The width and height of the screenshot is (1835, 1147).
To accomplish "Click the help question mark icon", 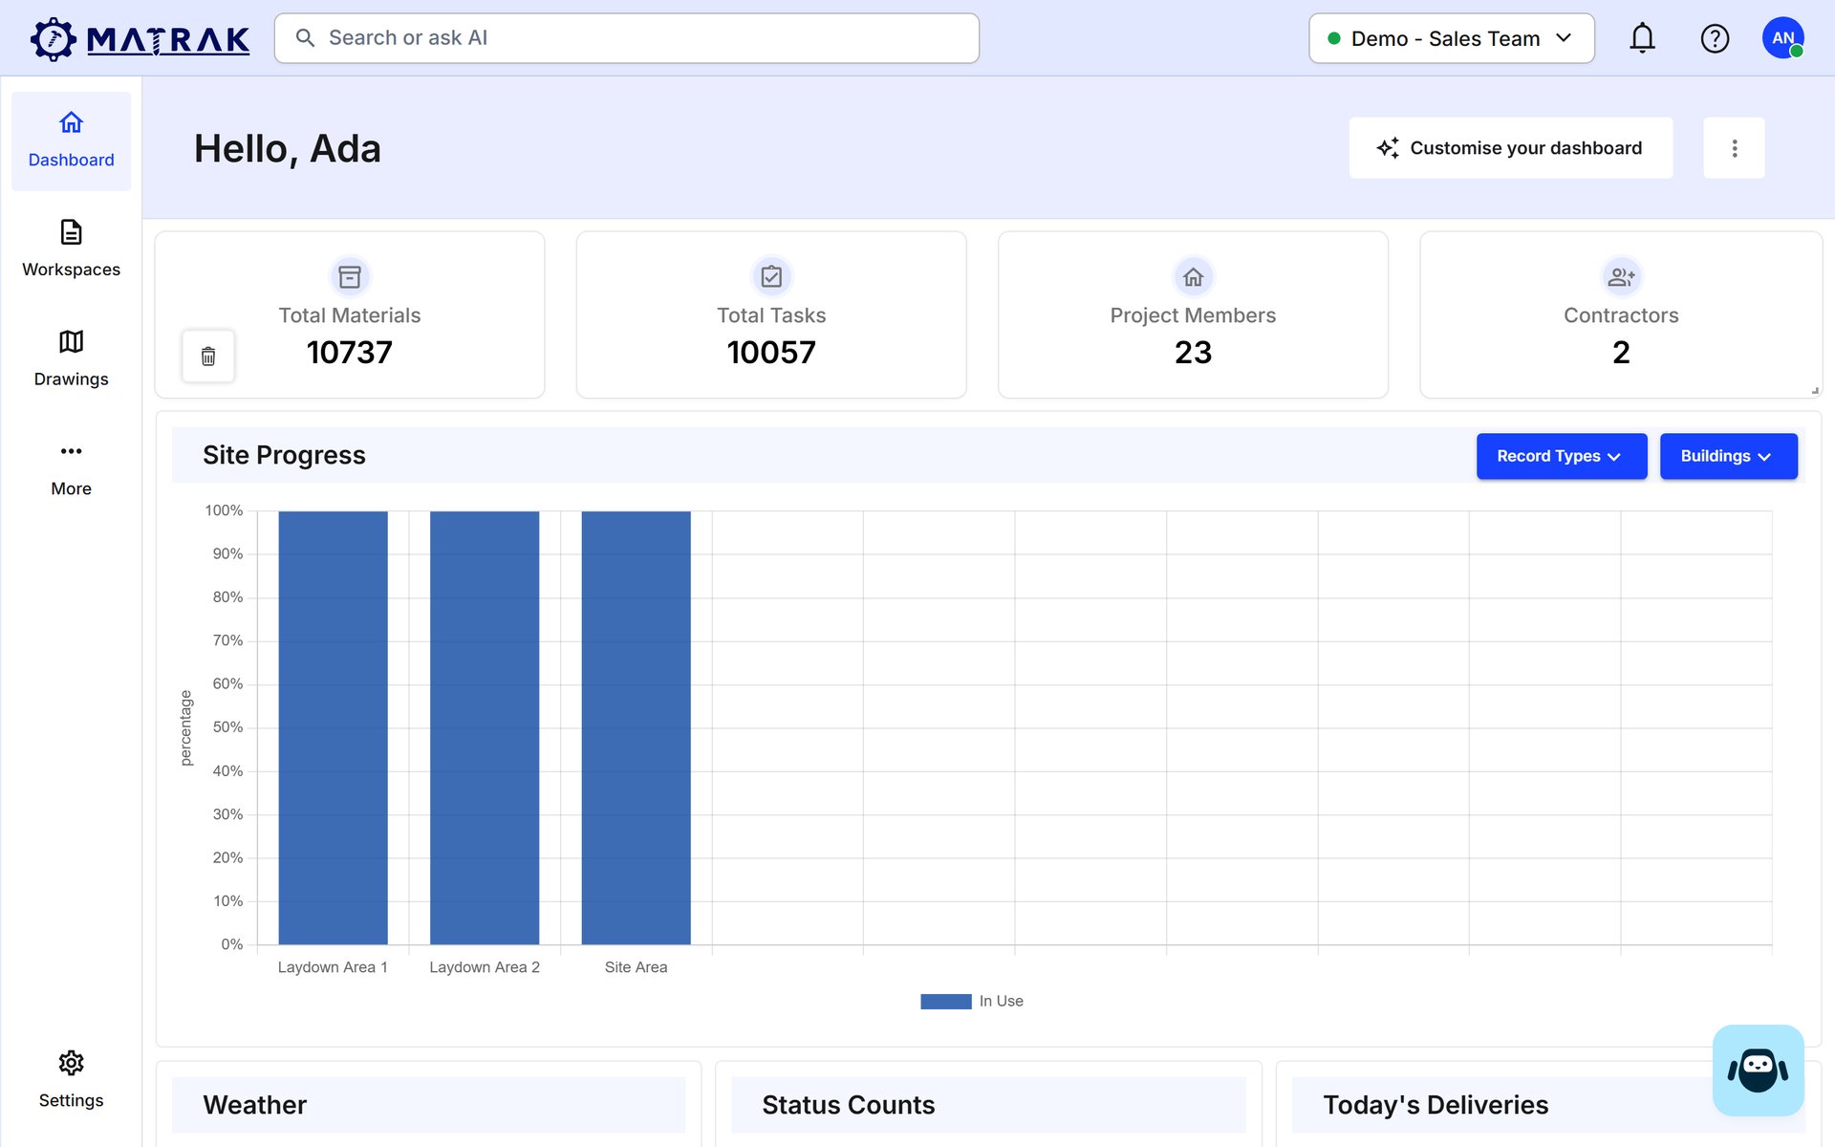I will (1715, 39).
